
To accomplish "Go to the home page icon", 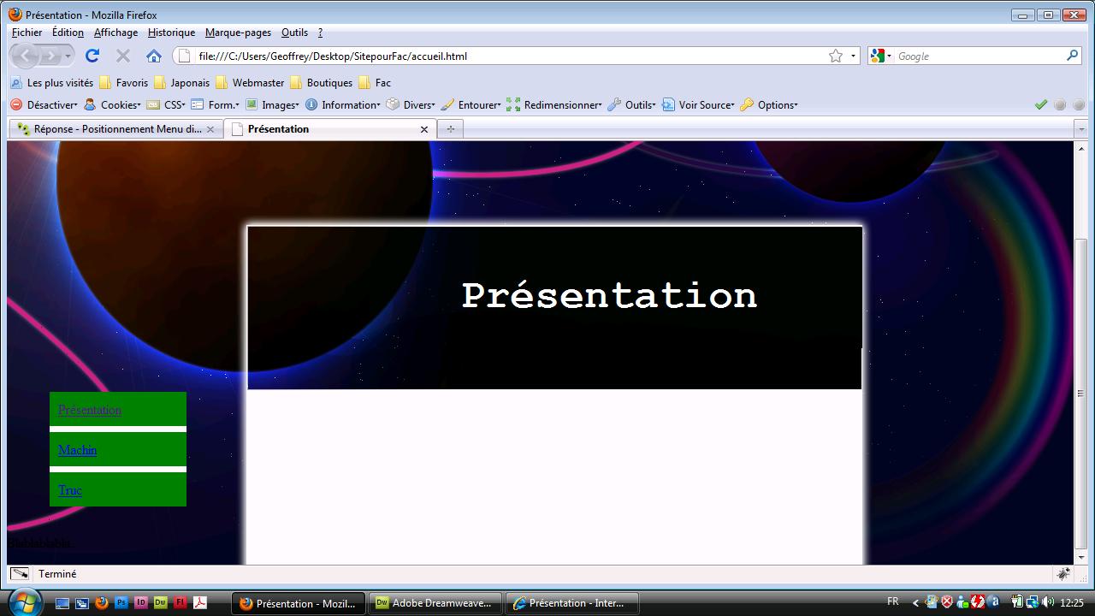I will [x=154, y=56].
